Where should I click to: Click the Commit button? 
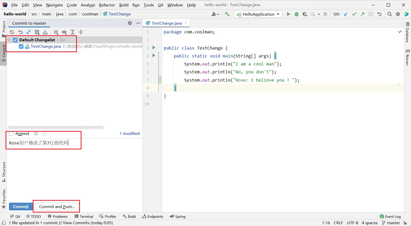pos(21,207)
